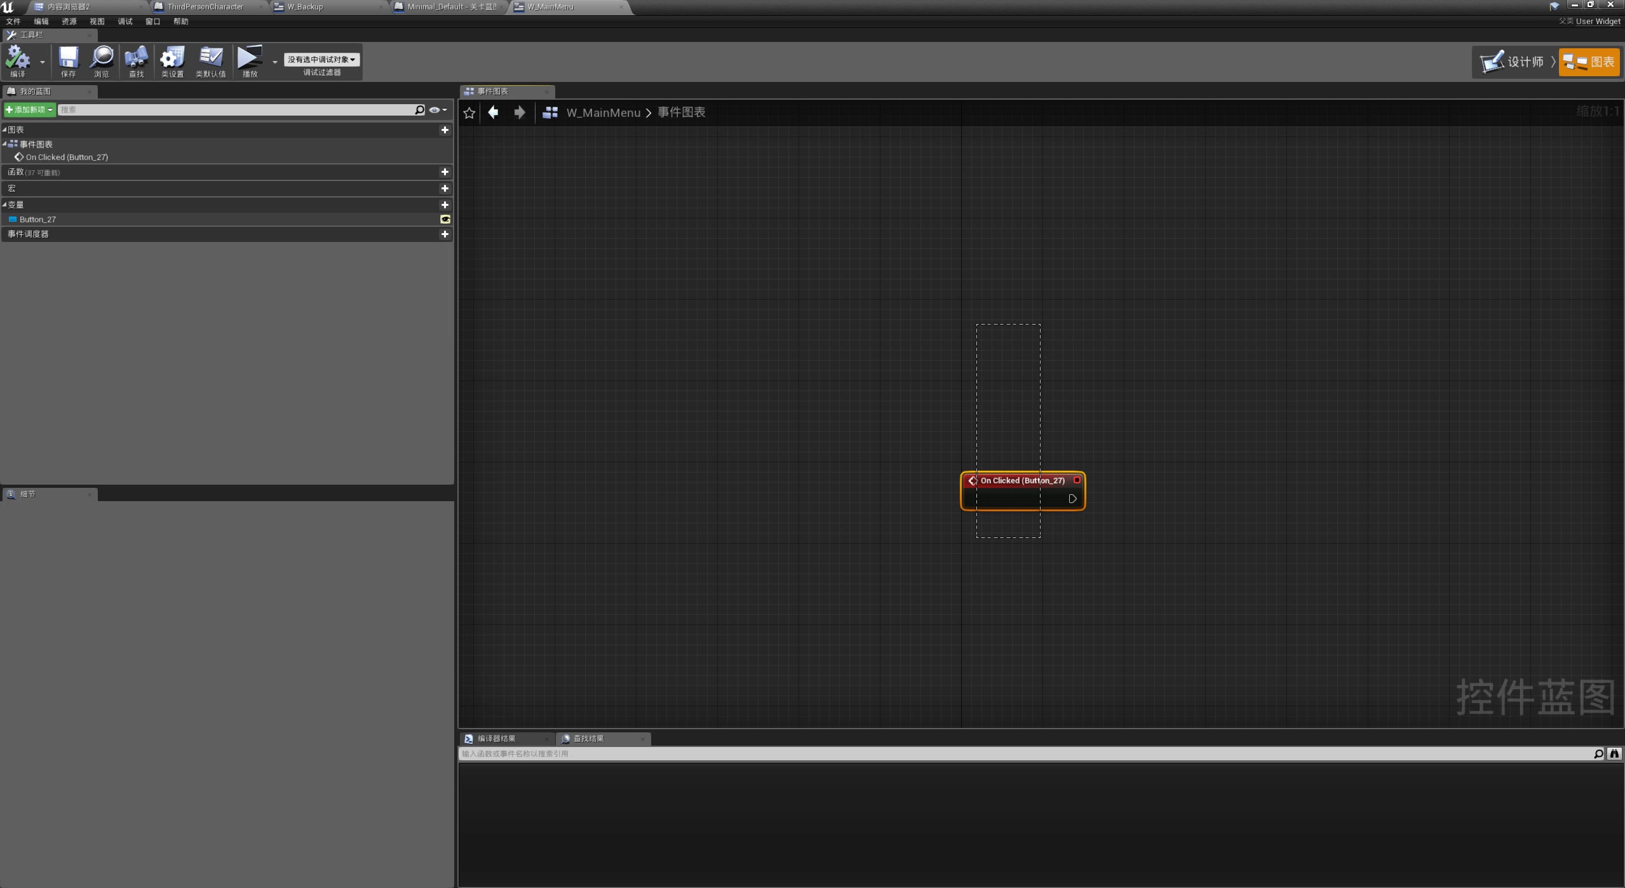Toggle Button_27 editable eye icon
The height and width of the screenshot is (888, 1625).
click(x=445, y=219)
